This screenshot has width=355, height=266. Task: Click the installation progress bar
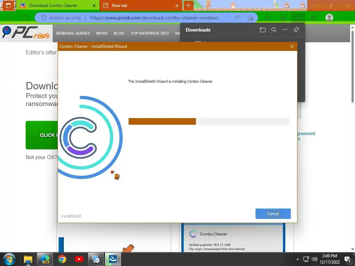[x=209, y=121]
